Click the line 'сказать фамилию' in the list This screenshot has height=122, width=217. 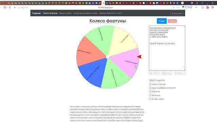point(159,33)
